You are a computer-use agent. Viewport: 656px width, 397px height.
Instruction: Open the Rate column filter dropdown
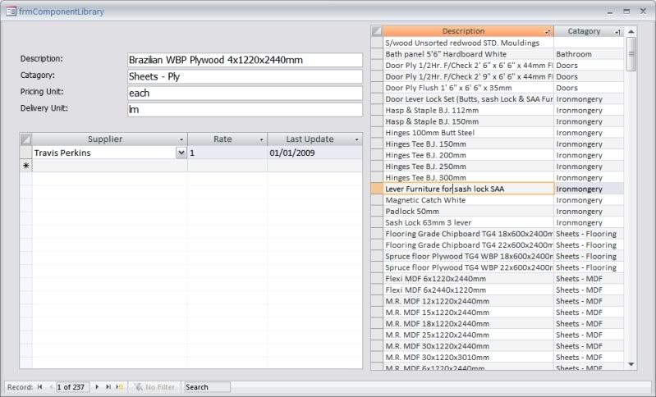[x=261, y=139]
